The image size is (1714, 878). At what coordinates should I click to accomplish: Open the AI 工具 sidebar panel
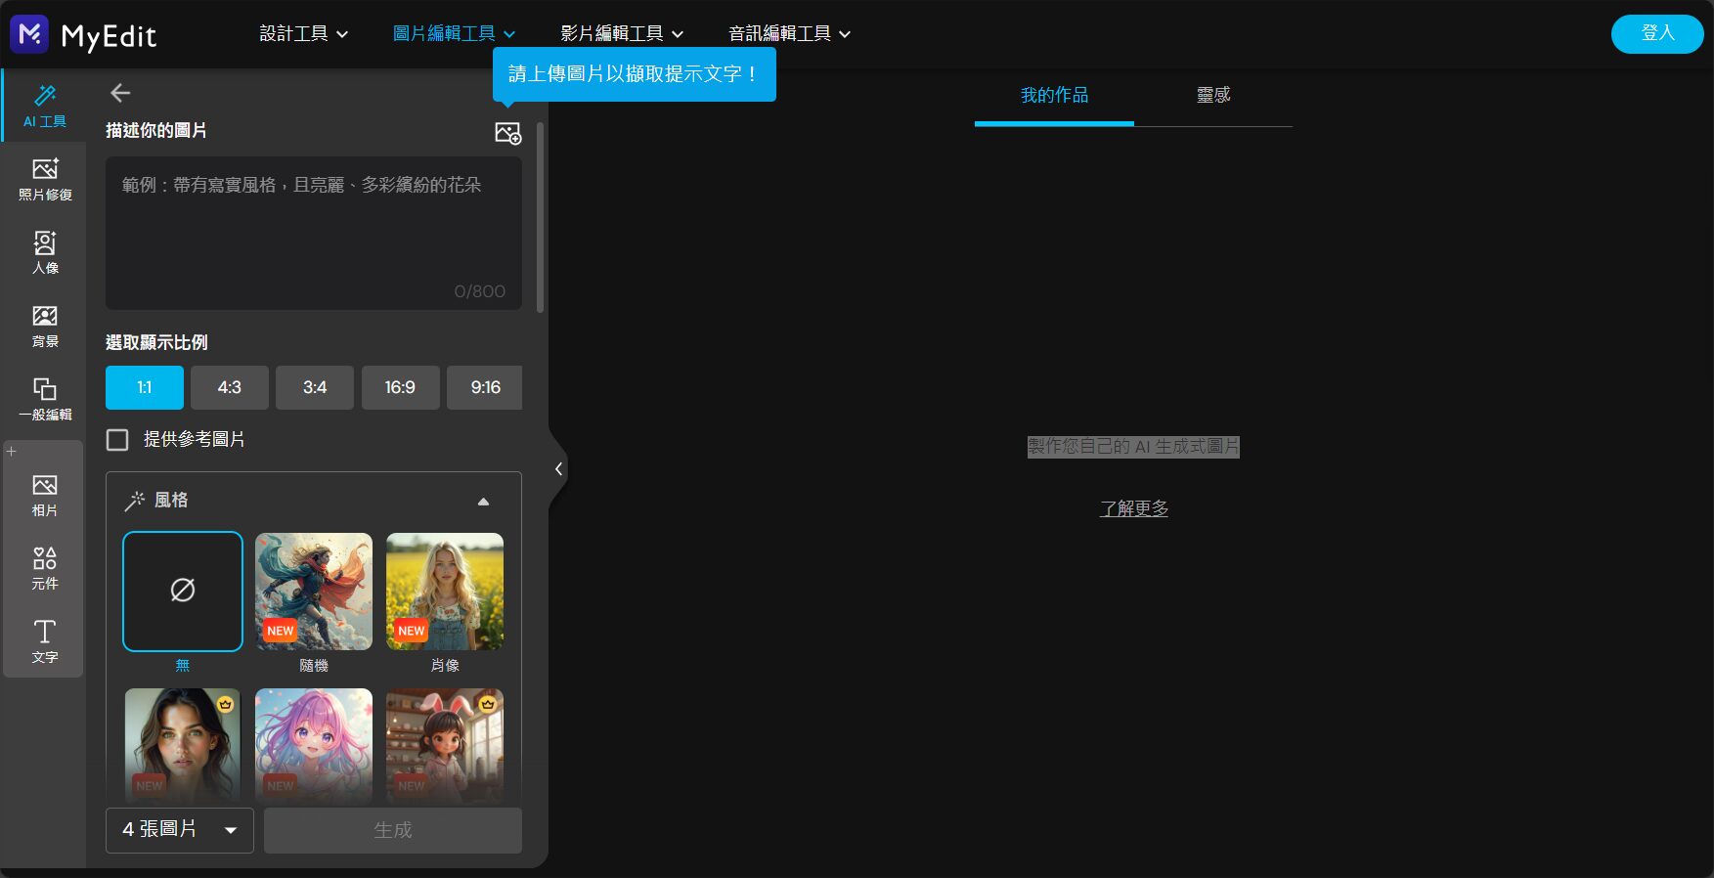point(44,106)
